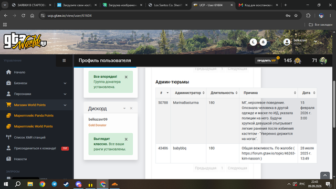Open the password manager key icon
This screenshot has height=189, width=336.
click(288, 15)
